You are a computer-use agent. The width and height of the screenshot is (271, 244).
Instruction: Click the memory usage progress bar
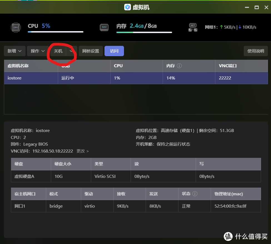[144, 33]
